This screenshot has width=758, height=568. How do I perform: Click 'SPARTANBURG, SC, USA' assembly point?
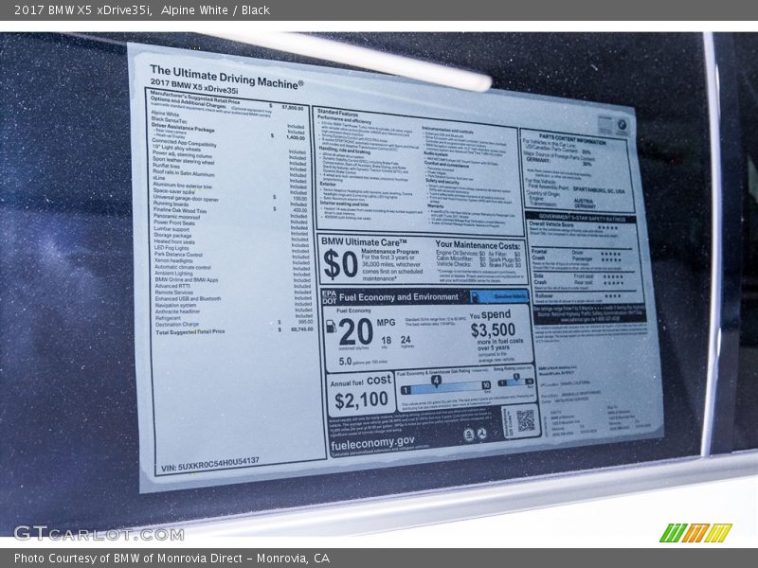click(x=599, y=190)
